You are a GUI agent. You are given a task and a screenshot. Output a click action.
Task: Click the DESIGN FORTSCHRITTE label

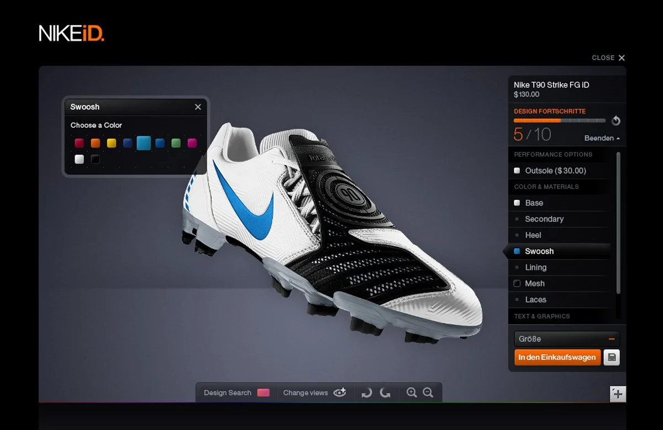click(550, 111)
